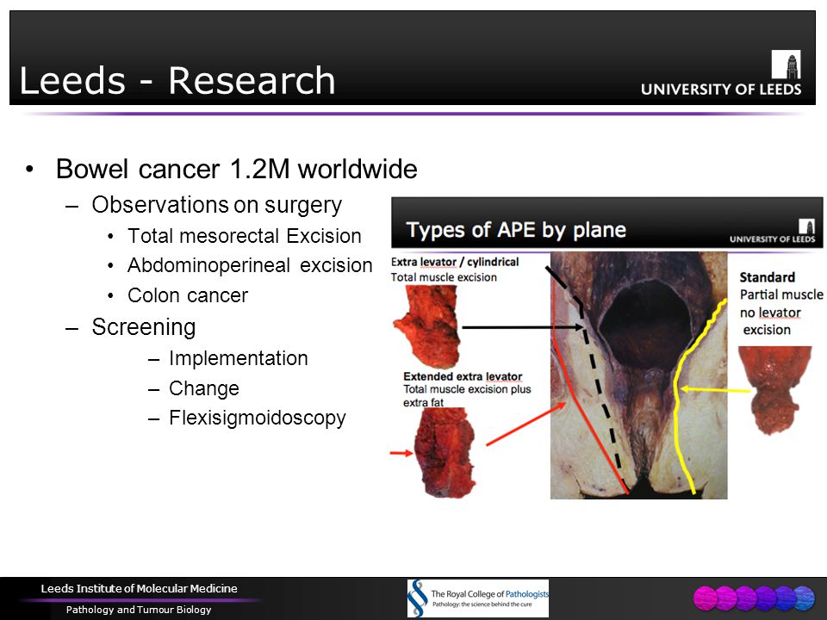Click the 'Partial muscle' text
The image size is (827, 620).
coord(781,294)
